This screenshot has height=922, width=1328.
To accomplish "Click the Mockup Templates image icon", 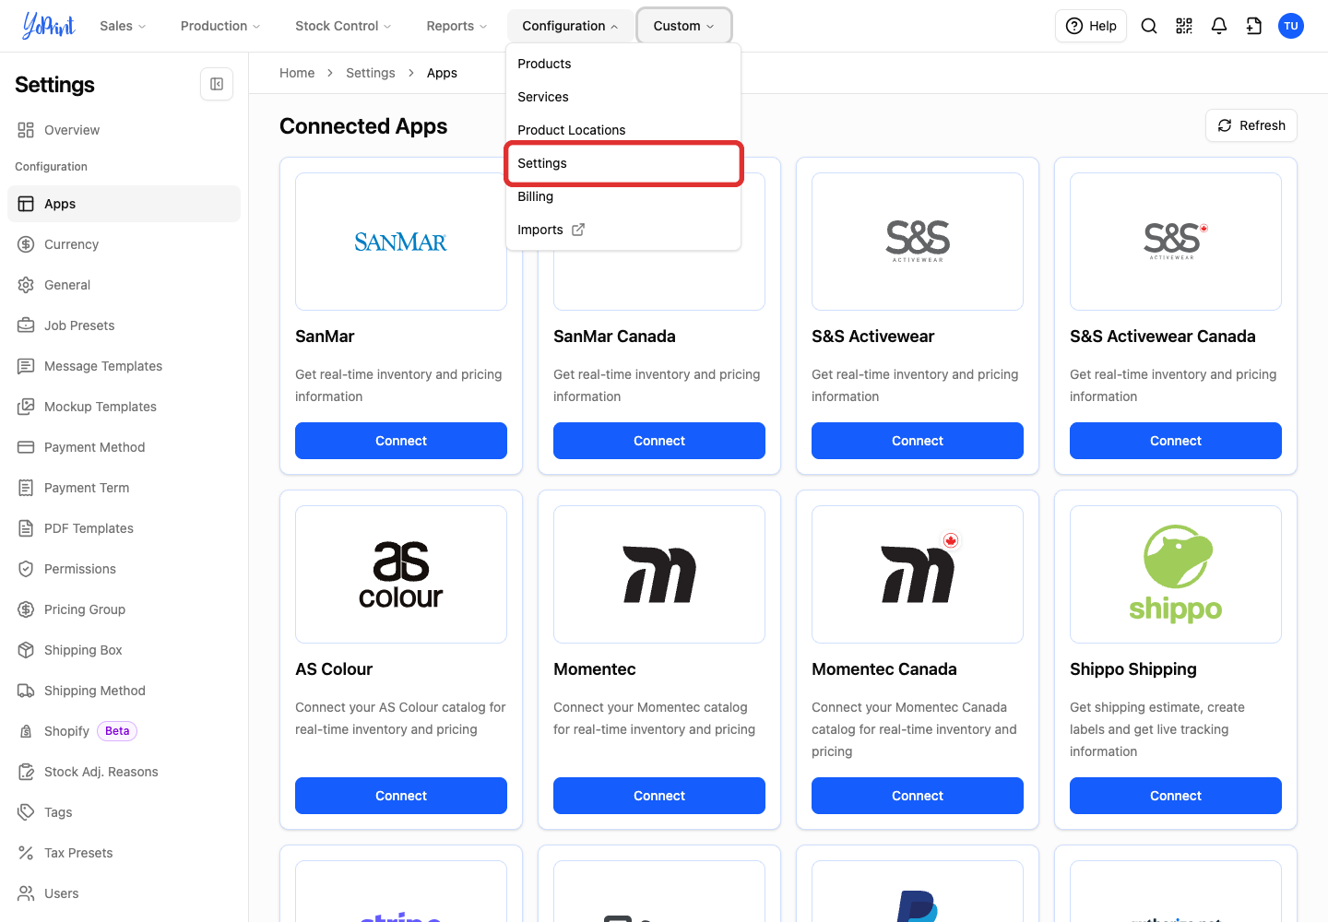I will pos(26,407).
